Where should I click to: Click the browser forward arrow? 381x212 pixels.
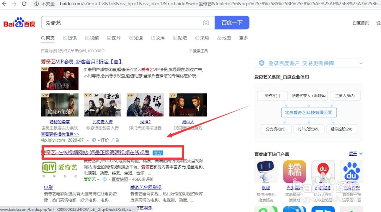14,4
